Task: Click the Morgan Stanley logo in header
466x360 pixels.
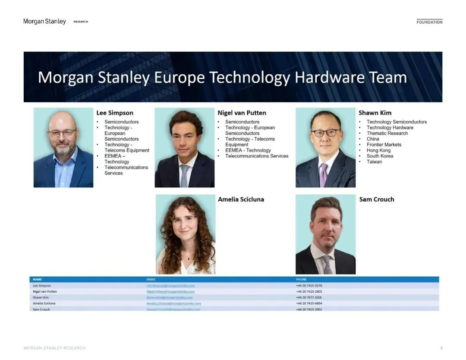Action: [44, 22]
